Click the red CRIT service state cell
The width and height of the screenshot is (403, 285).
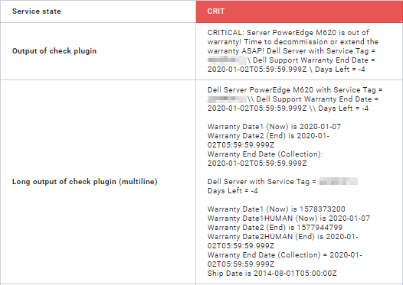[299, 11]
